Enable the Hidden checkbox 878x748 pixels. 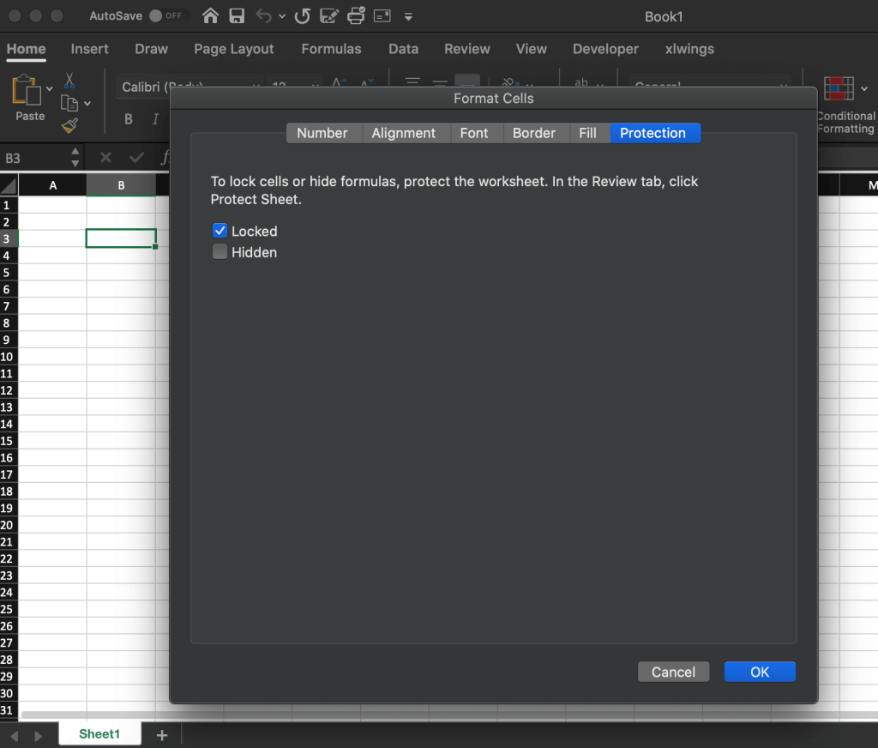click(x=220, y=252)
